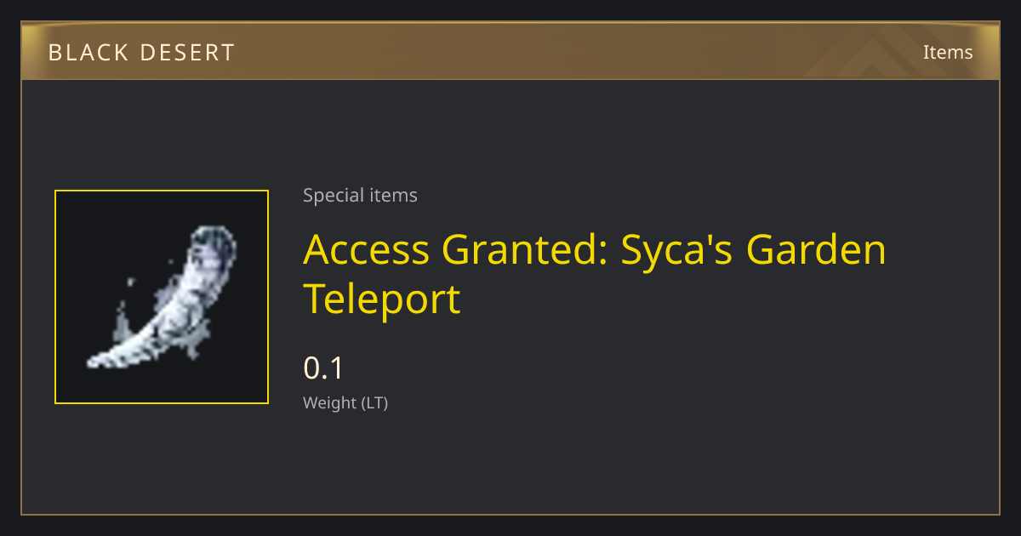Click the word Garden in the title

click(x=817, y=250)
